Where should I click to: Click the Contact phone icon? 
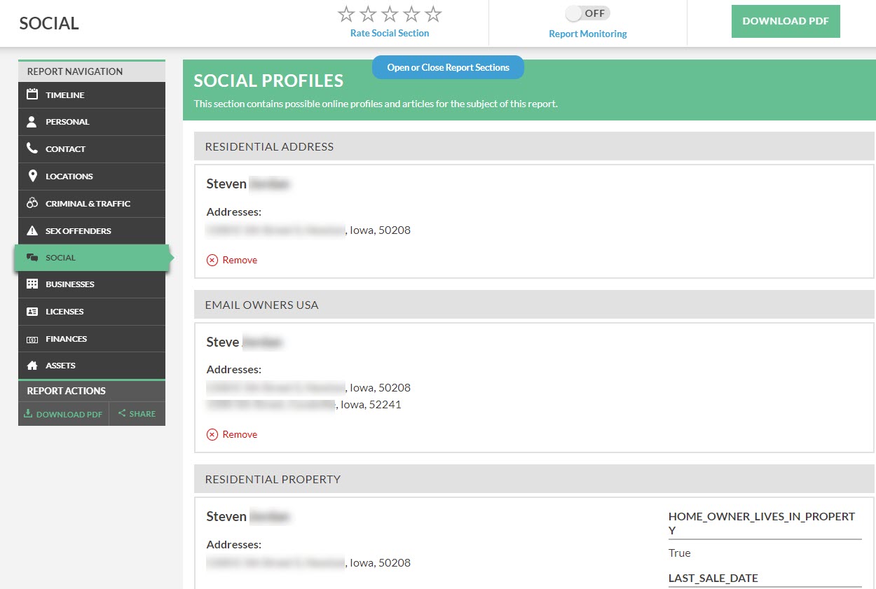click(32, 148)
